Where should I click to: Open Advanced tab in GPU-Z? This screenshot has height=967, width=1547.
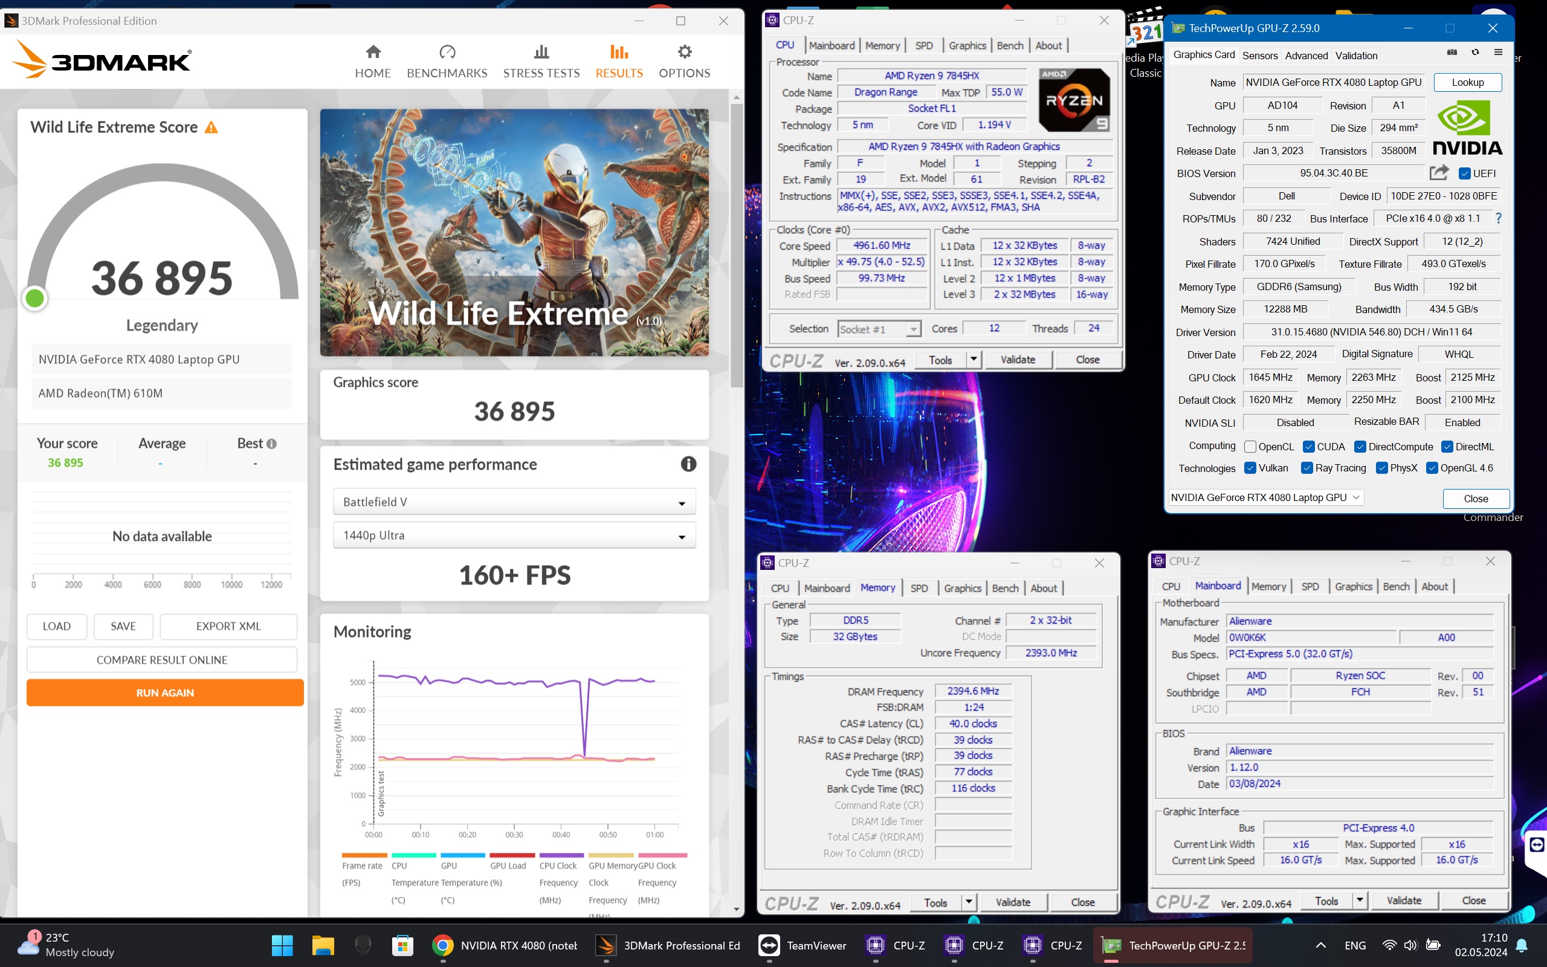[1306, 56]
